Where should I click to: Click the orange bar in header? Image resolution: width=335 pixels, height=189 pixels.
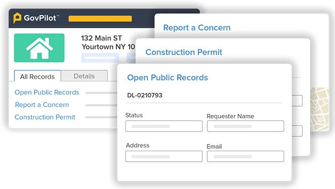[x=100, y=19]
